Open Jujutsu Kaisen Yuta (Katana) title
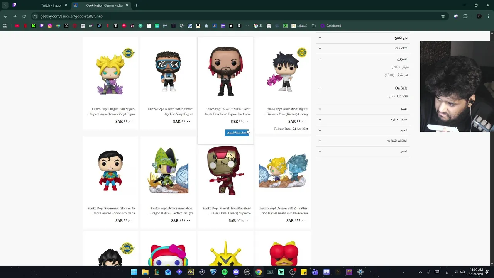Viewport: 494px width, 278px height. [286, 112]
